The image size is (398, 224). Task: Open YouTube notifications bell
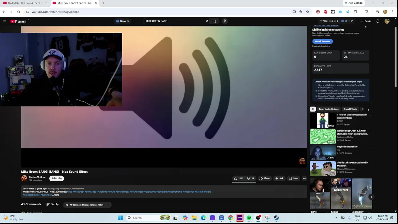[x=378, y=21]
